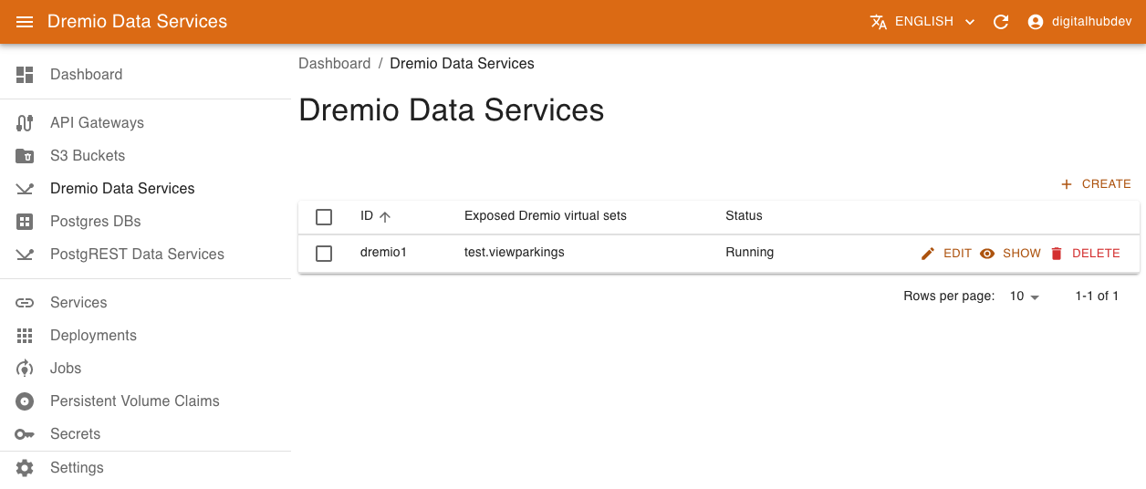Create a new Dremio data service

click(x=1096, y=184)
